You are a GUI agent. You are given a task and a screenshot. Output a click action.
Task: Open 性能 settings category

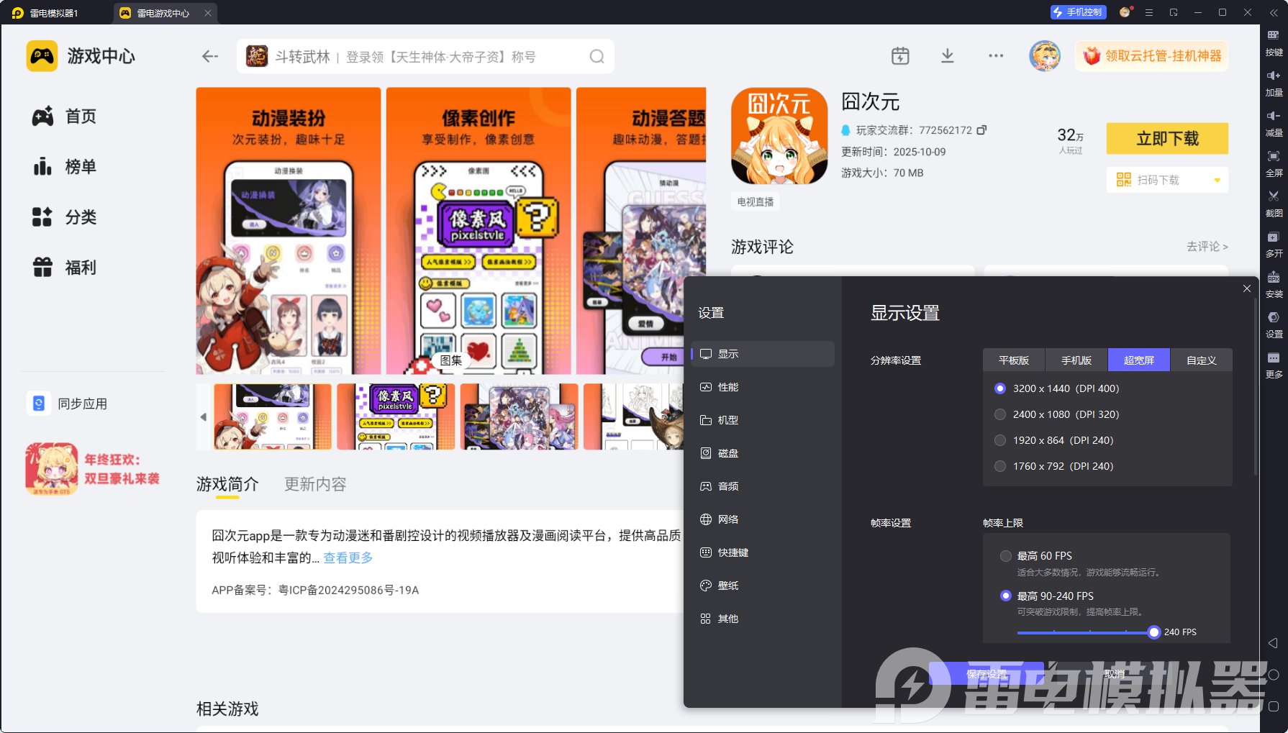pyautogui.click(x=763, y=387)
